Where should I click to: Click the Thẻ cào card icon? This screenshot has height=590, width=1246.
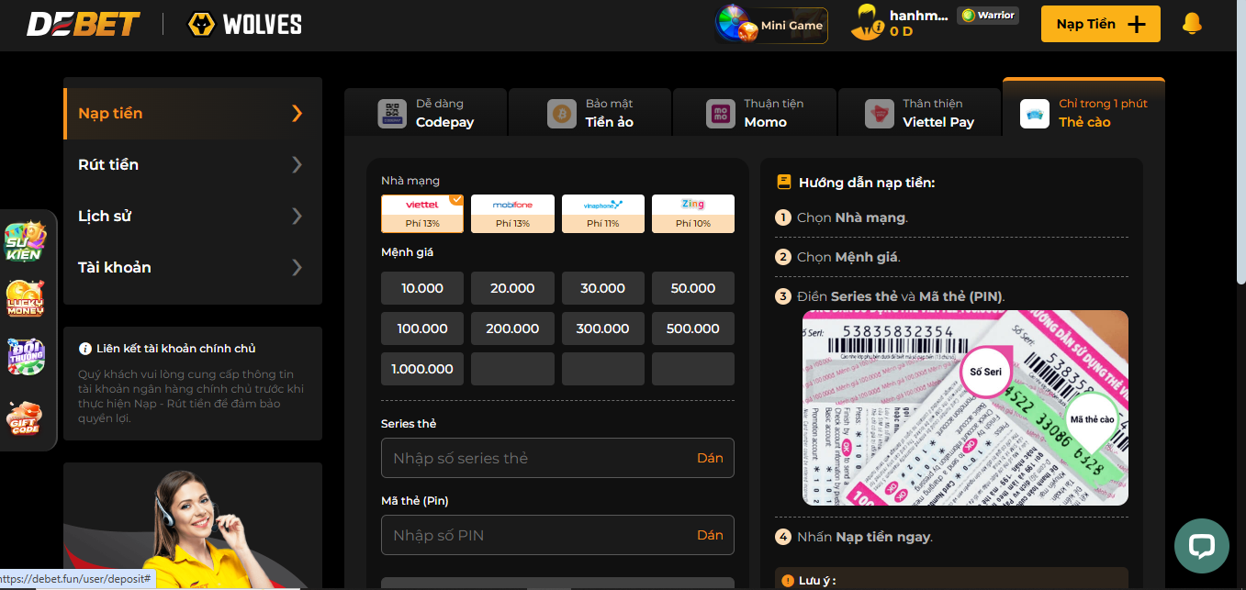click(x=1035, y=114)
